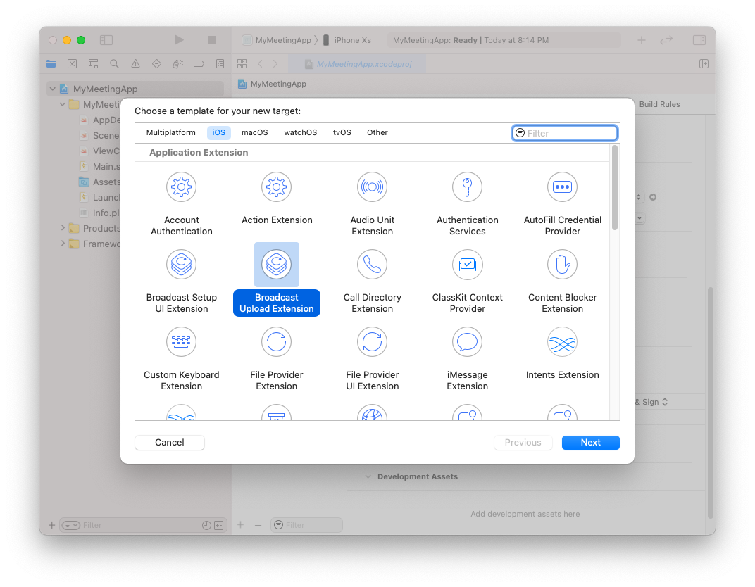Go forward in editor history
The image size is (755, 587).
tap(275, 63)
